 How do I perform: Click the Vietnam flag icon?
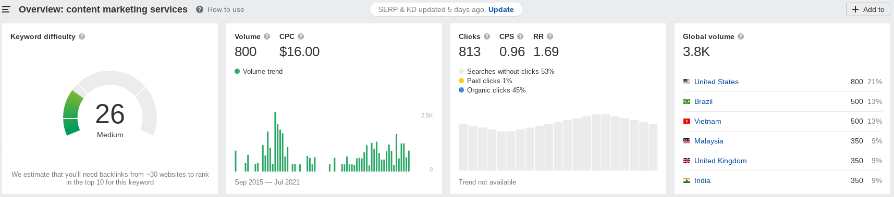(x=687, y=121)
